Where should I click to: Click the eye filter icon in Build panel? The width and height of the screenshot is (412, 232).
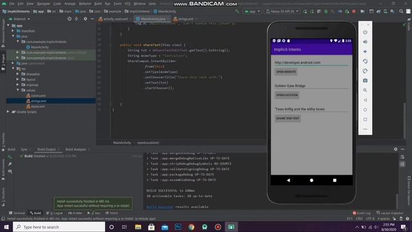[10, 171]
